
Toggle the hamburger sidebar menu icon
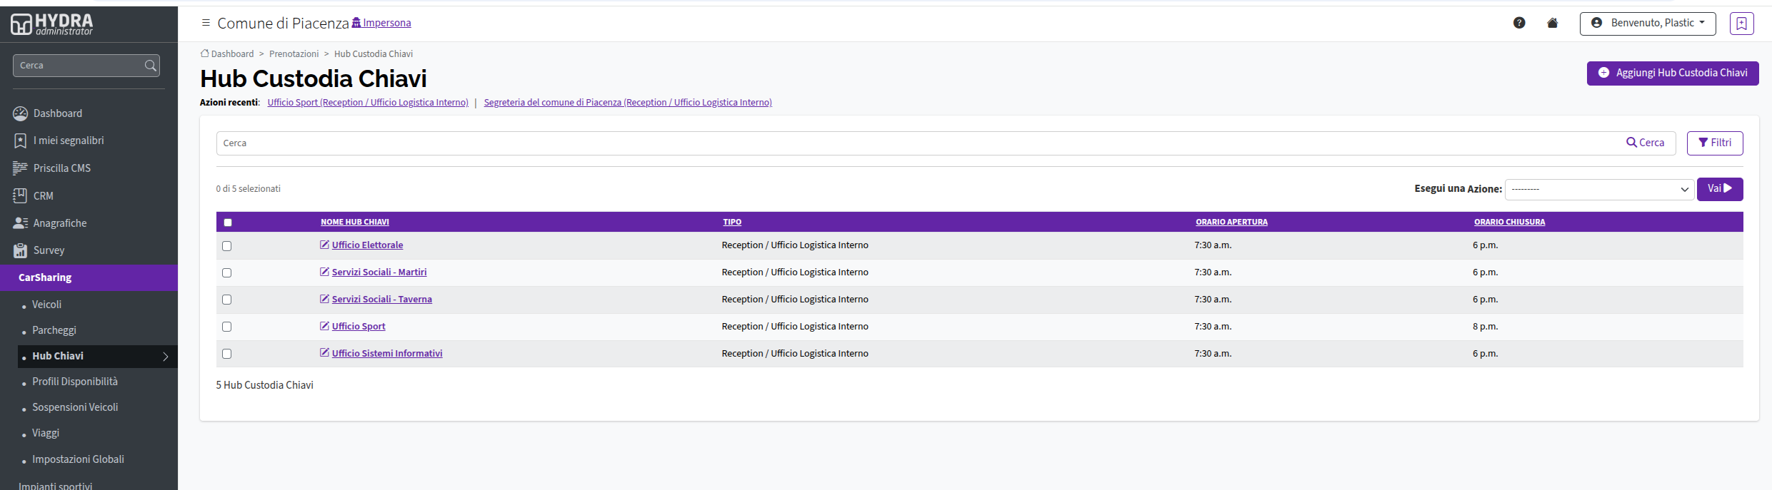tap(206, 23)
